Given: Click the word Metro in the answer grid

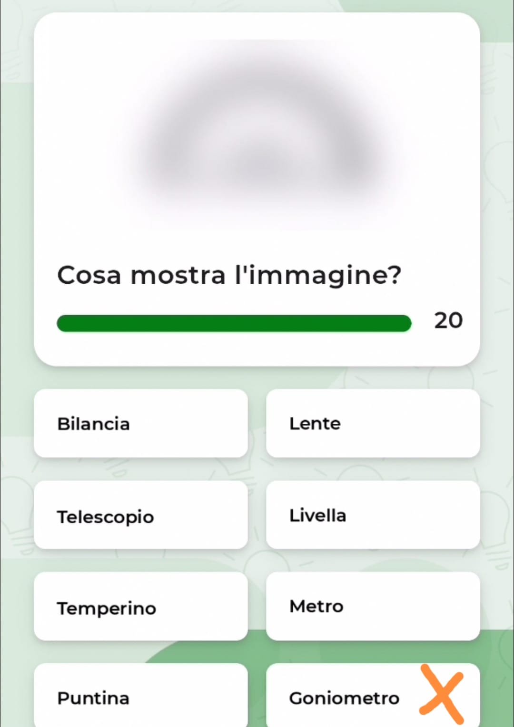Looking at the screenshot, I should [x=316, y=607].
